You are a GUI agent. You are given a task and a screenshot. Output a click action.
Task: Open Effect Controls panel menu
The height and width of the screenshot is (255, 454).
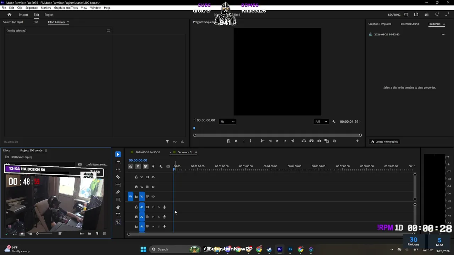click(68, 22)
